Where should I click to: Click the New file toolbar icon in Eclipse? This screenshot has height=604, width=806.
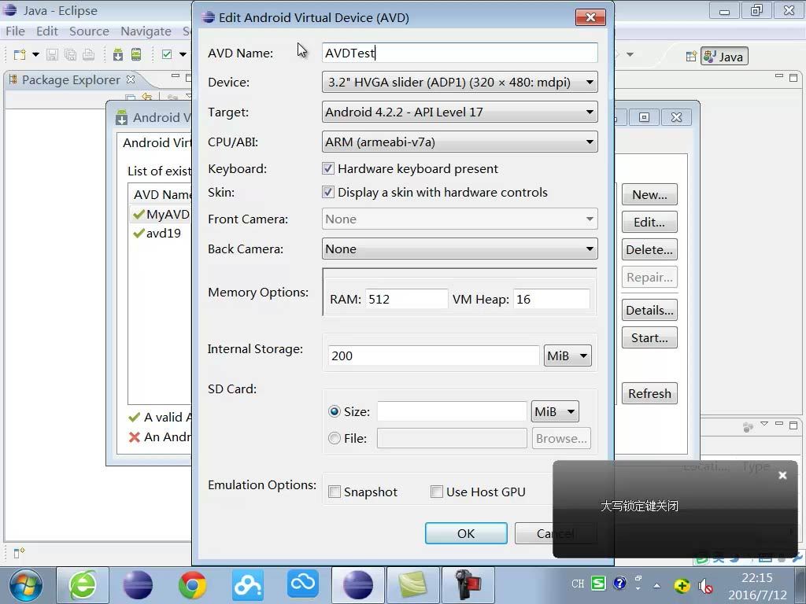pos(20,54)
